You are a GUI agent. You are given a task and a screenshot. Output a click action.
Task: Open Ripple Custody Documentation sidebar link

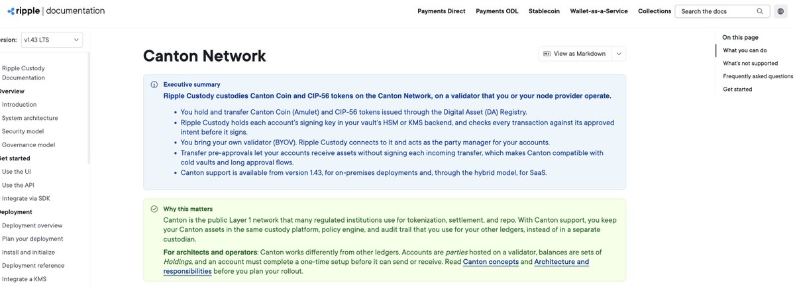(x=24, y=73)
